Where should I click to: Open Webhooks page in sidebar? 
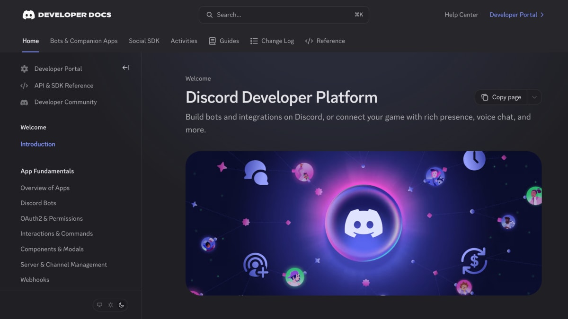coord(35,280)
